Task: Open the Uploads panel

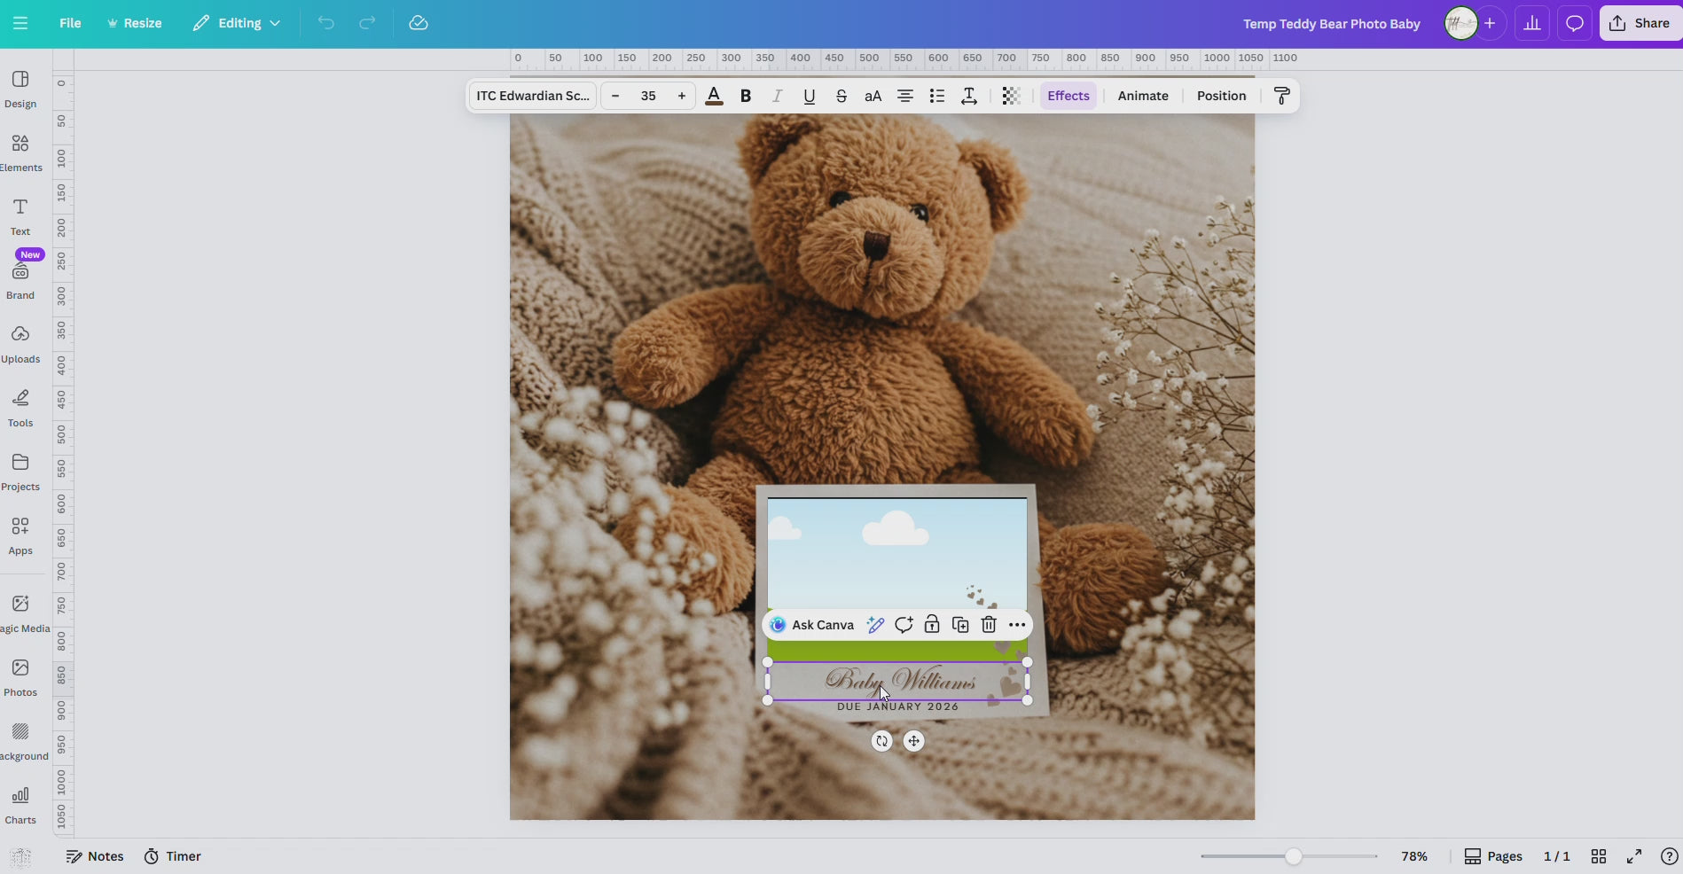Action: pyautogui.click(x=20, y=343)
